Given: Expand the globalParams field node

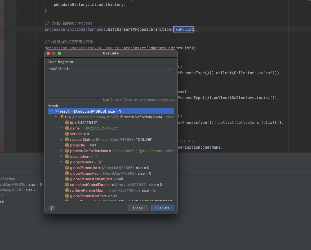Looking at the screenshot, I should (61, 162).
